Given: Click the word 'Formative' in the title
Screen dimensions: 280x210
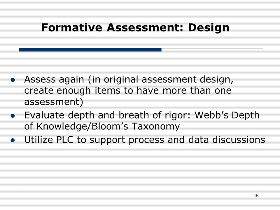Looking at the screenshot, I should (x=72, y=27).
